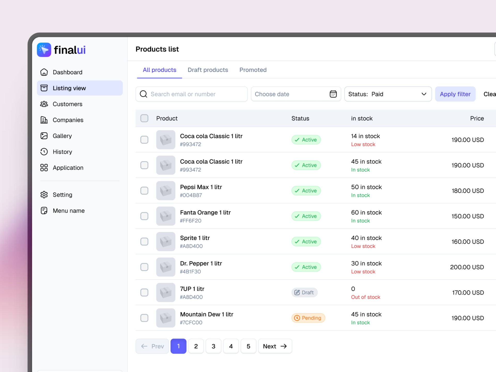The image size is (496, 372).
Task: Open the Promoted tab
Action: 253,70
